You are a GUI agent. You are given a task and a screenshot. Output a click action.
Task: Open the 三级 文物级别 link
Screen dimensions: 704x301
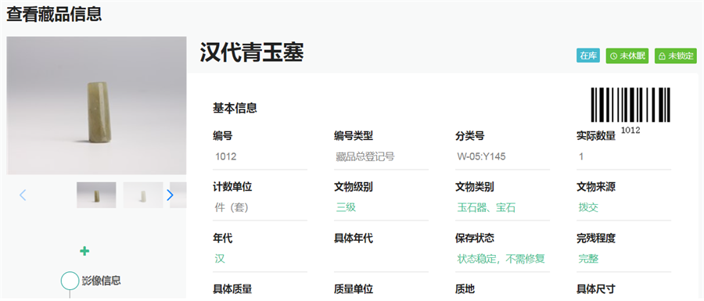click(x=346, y=208)
